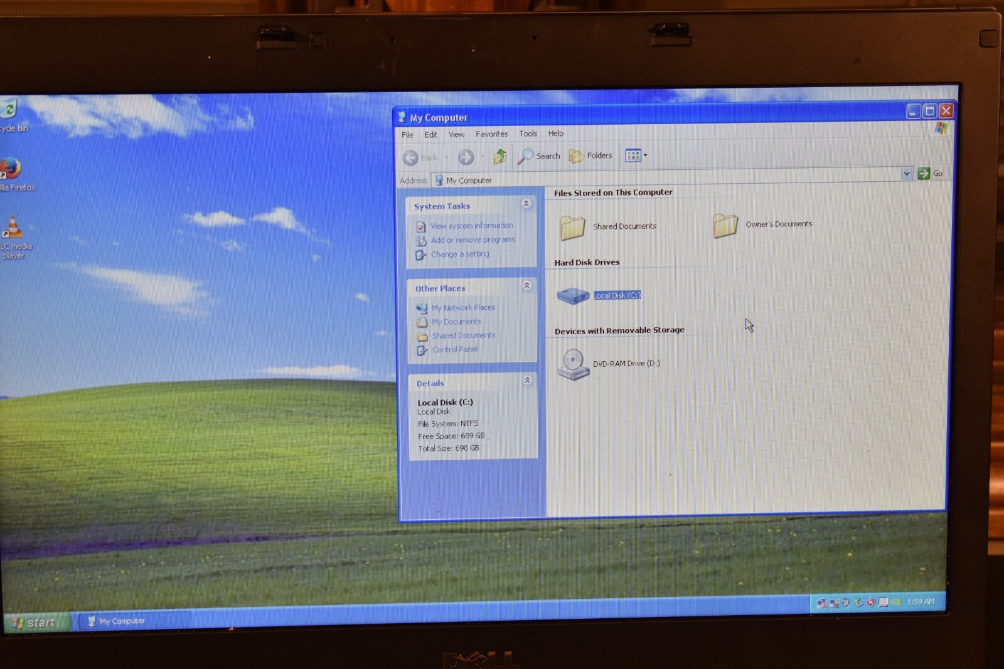Click the Forward navigation arrow

(466, 157)
